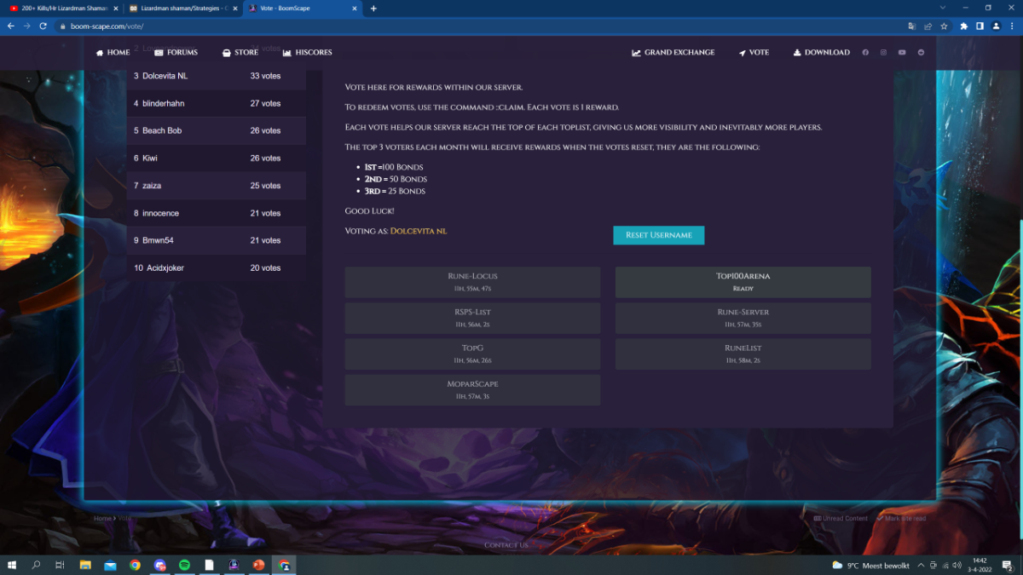1023x575 pixels.
Task: Open Windows taskbar search
Action: 36,565
